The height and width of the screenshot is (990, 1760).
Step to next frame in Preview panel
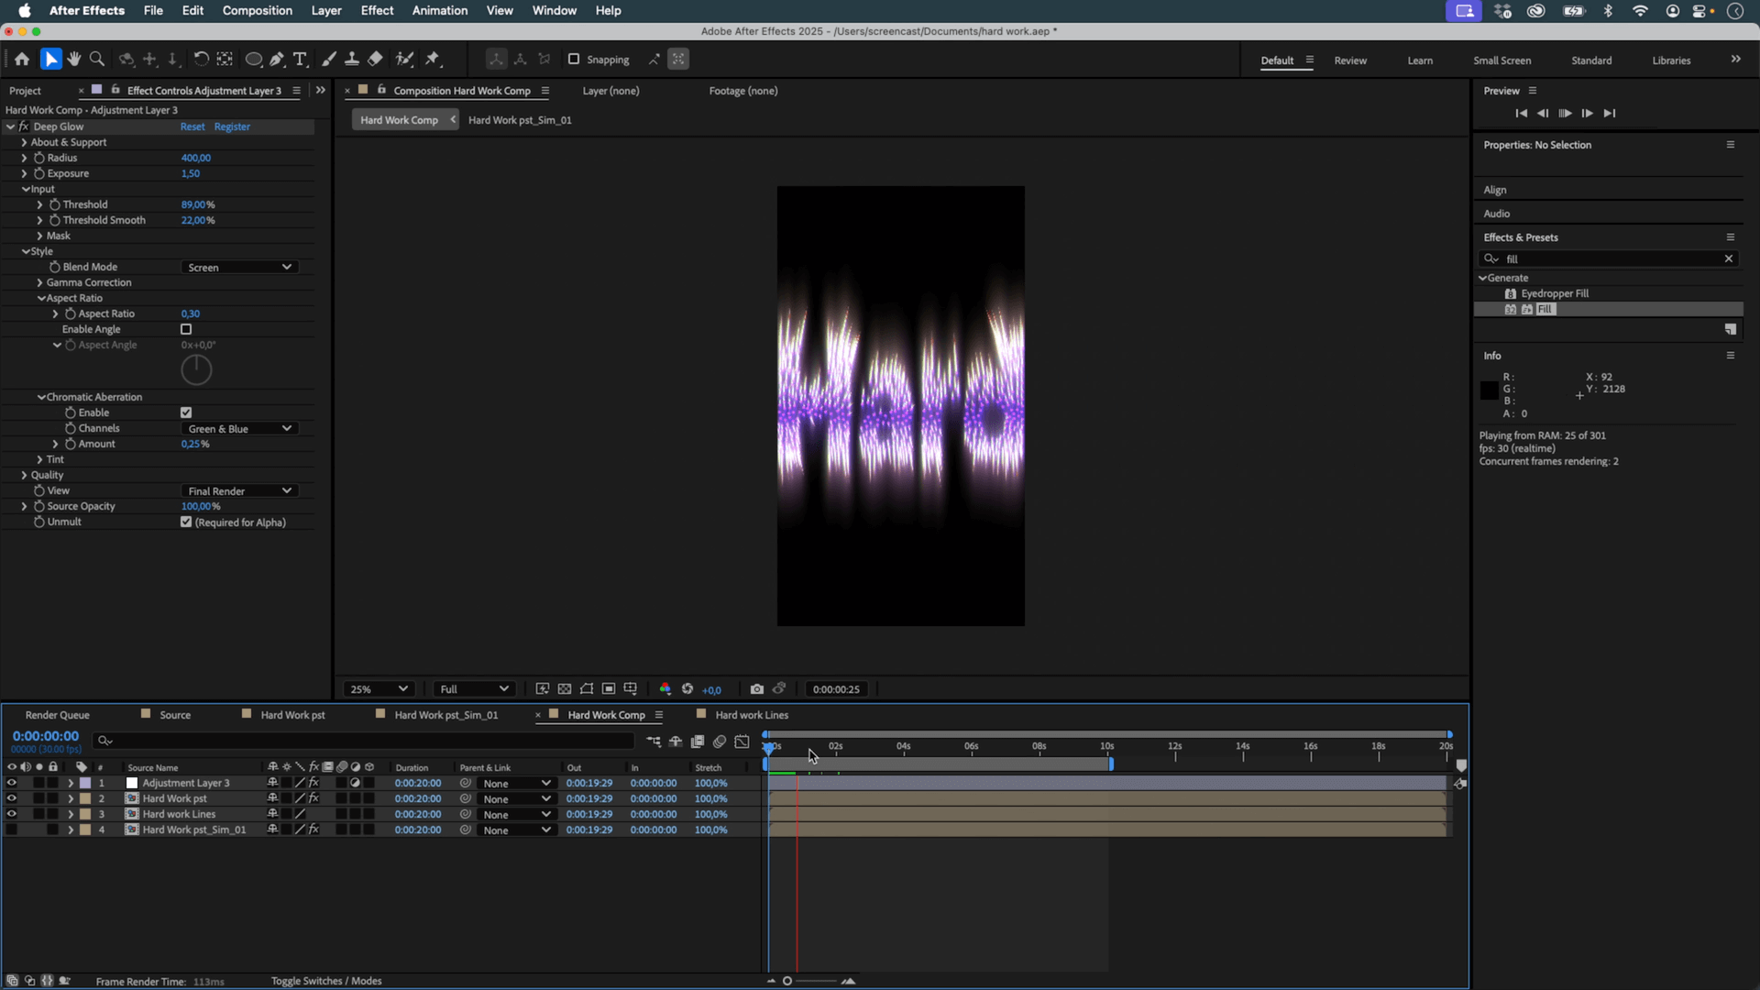[1588, 114]
